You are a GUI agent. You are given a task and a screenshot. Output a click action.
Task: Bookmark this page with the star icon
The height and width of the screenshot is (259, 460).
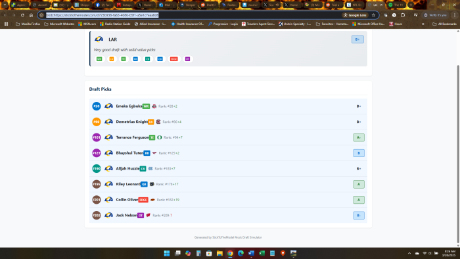(x=373, y=15)
